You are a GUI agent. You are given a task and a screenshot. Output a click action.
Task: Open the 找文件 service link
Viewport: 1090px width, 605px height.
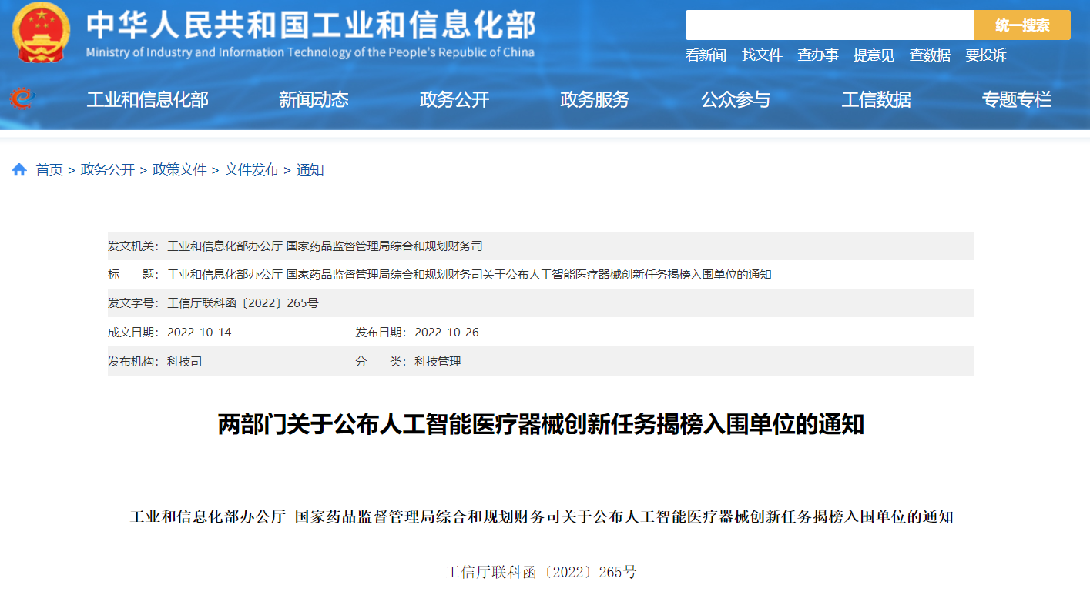(763, 55)
